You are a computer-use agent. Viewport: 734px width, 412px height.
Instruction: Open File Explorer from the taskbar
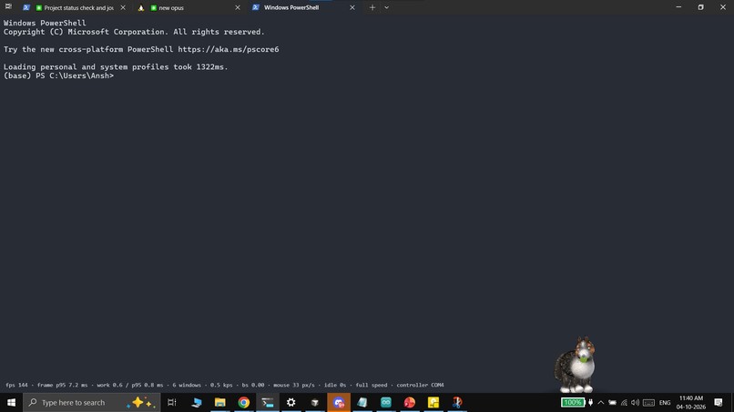coord(220,402)
